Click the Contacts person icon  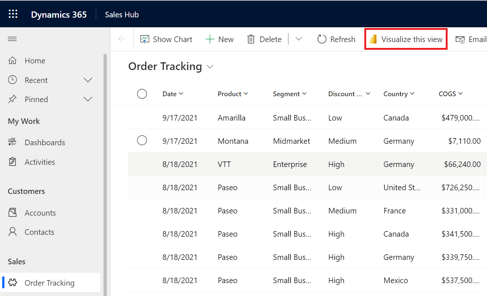[13, 231]
